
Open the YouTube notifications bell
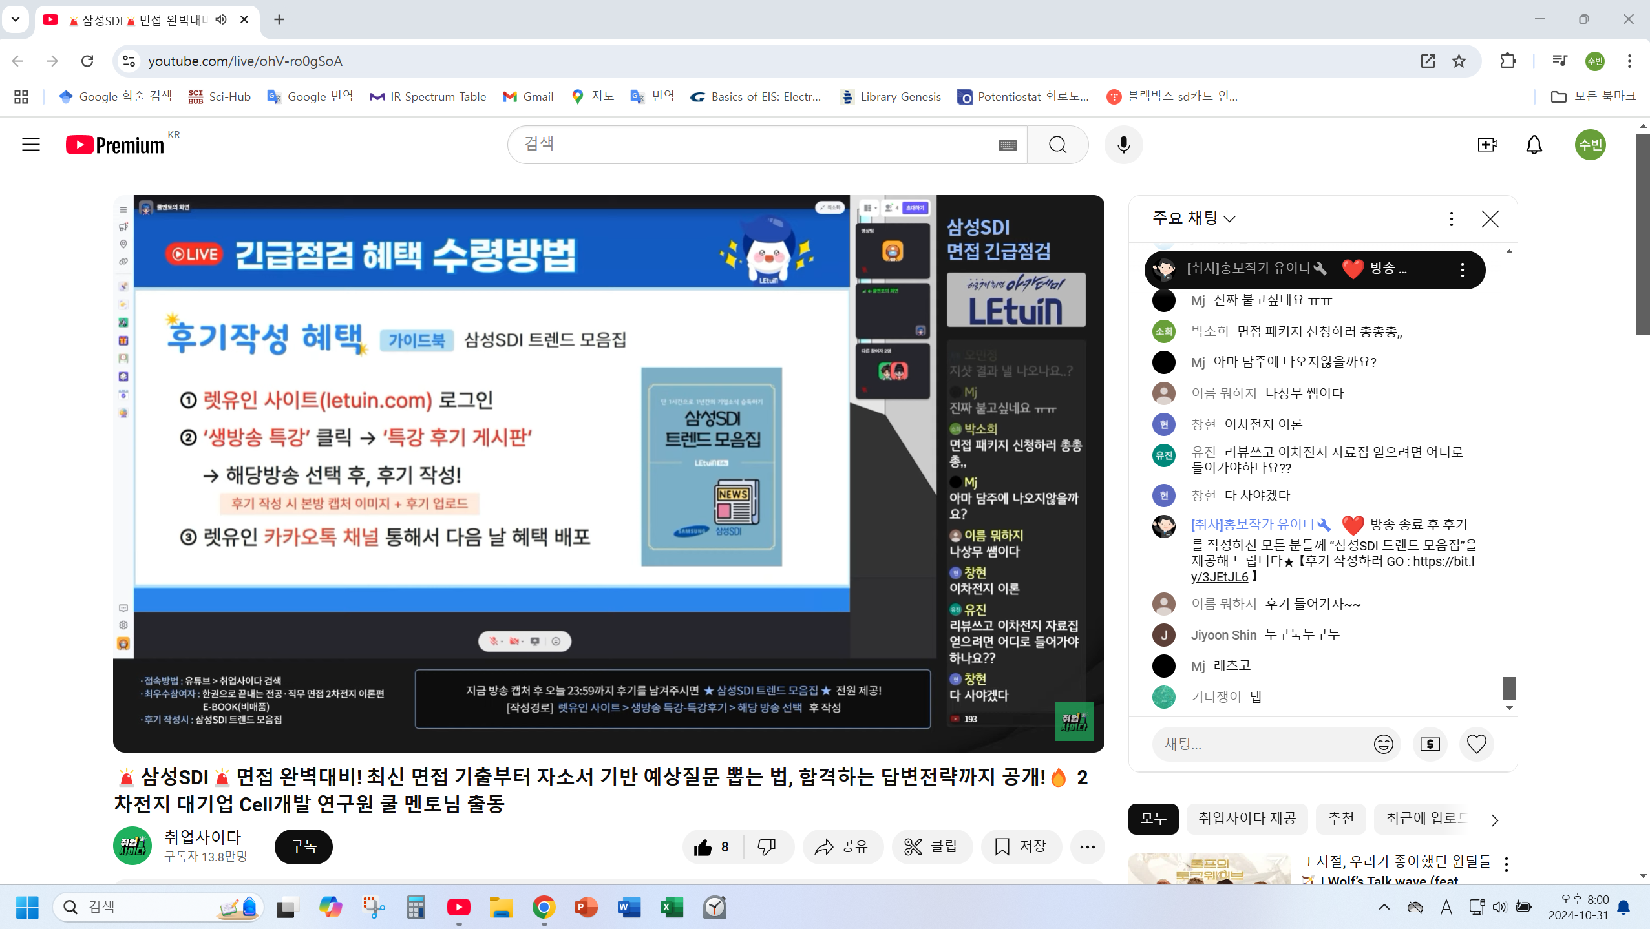click(1534, 145)
